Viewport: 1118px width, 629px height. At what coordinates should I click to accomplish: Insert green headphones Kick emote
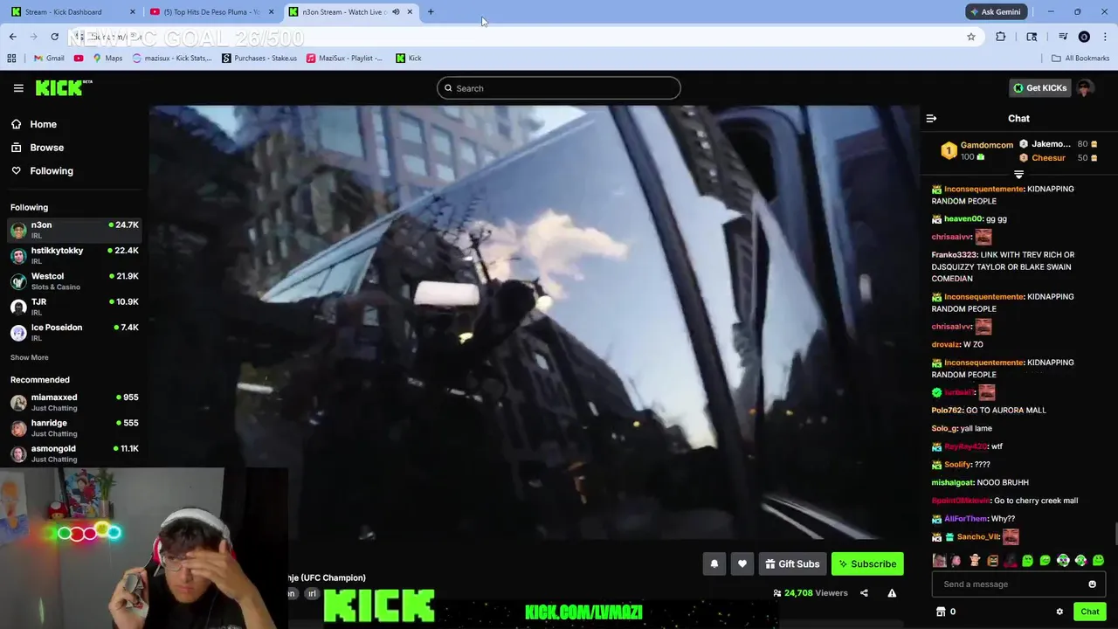tap(1063, 561)
